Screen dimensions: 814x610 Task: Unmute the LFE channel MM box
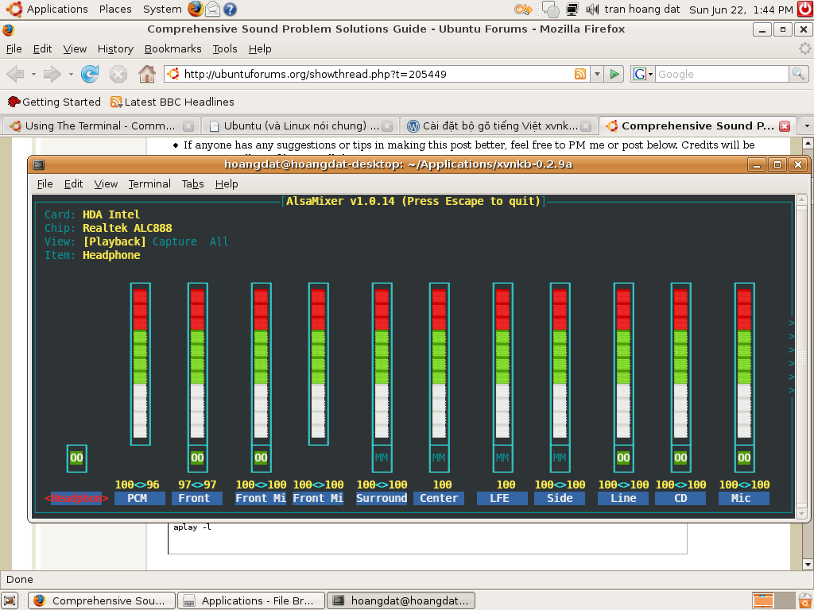(x=502, y=458)
